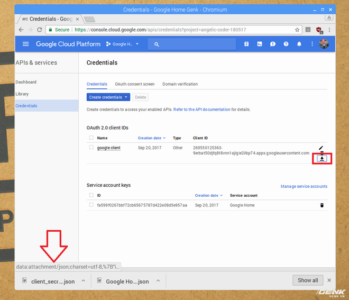Screen dimensions: 349x300
Task: Open the google client name link
Action: click(108, 148)
